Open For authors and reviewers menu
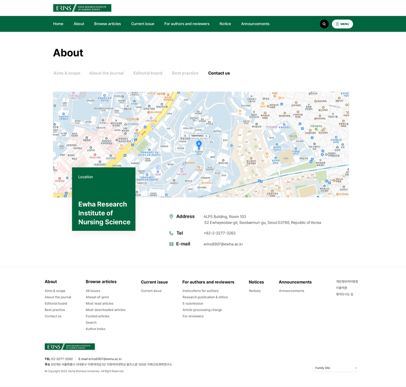406x387 pixels. pyautogui.click(x=186, y=24)
